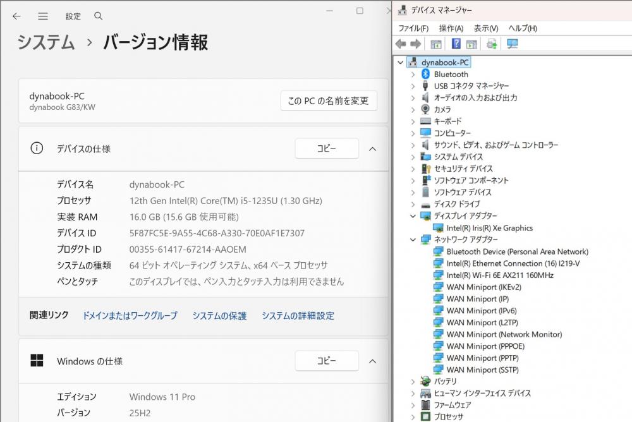
Task: Select Bluetooth Device (Personal Area Network)
Action: (x=517, y=251)
